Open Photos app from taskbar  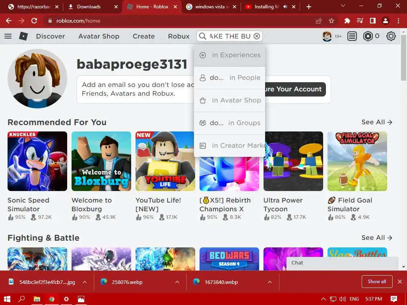tap(81, 299)
